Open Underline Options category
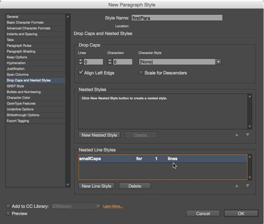The image size is (264, 224). [x=36, y=109]
